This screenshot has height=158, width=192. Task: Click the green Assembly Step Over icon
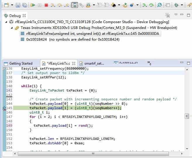click(x=151, y=5)
